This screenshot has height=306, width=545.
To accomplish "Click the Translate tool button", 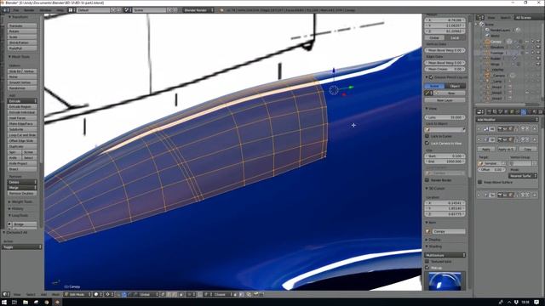I will 22,25.
